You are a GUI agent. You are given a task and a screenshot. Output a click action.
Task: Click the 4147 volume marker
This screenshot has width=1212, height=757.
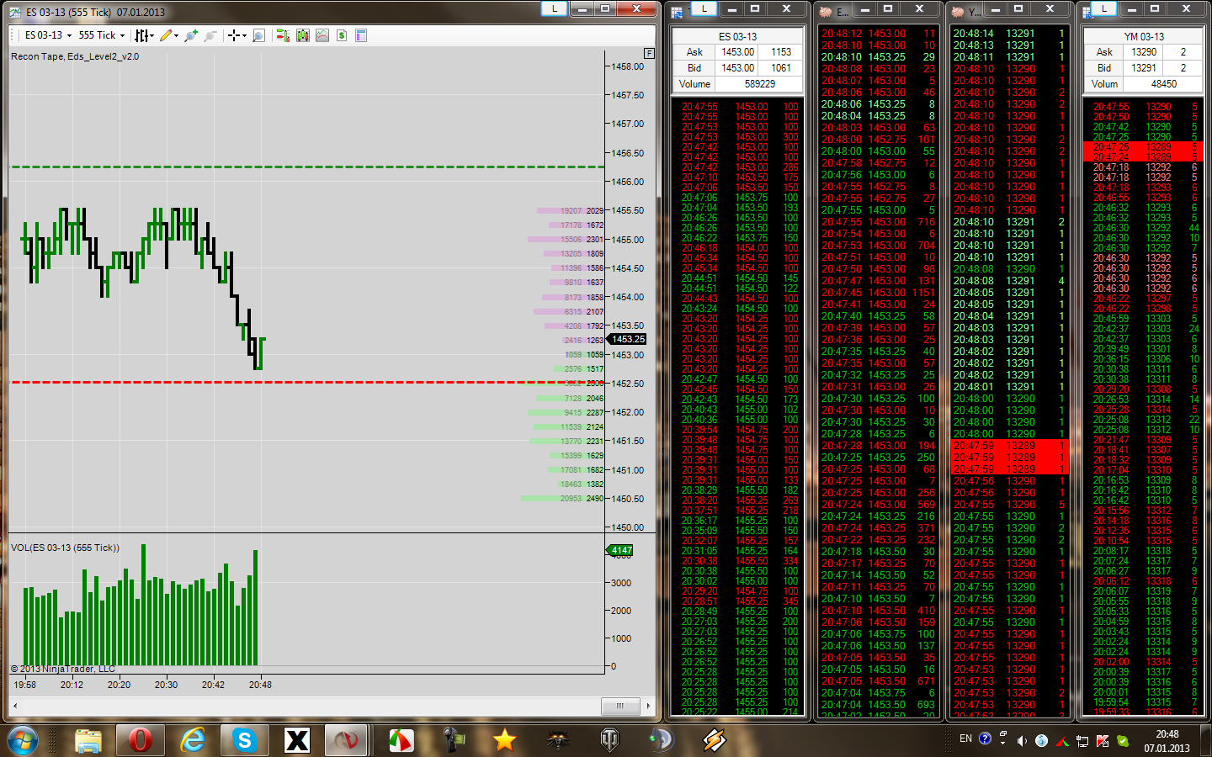click(621, 550)
